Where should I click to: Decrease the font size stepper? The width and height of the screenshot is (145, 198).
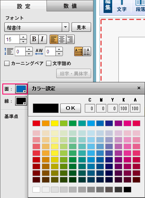pos(23,42)
